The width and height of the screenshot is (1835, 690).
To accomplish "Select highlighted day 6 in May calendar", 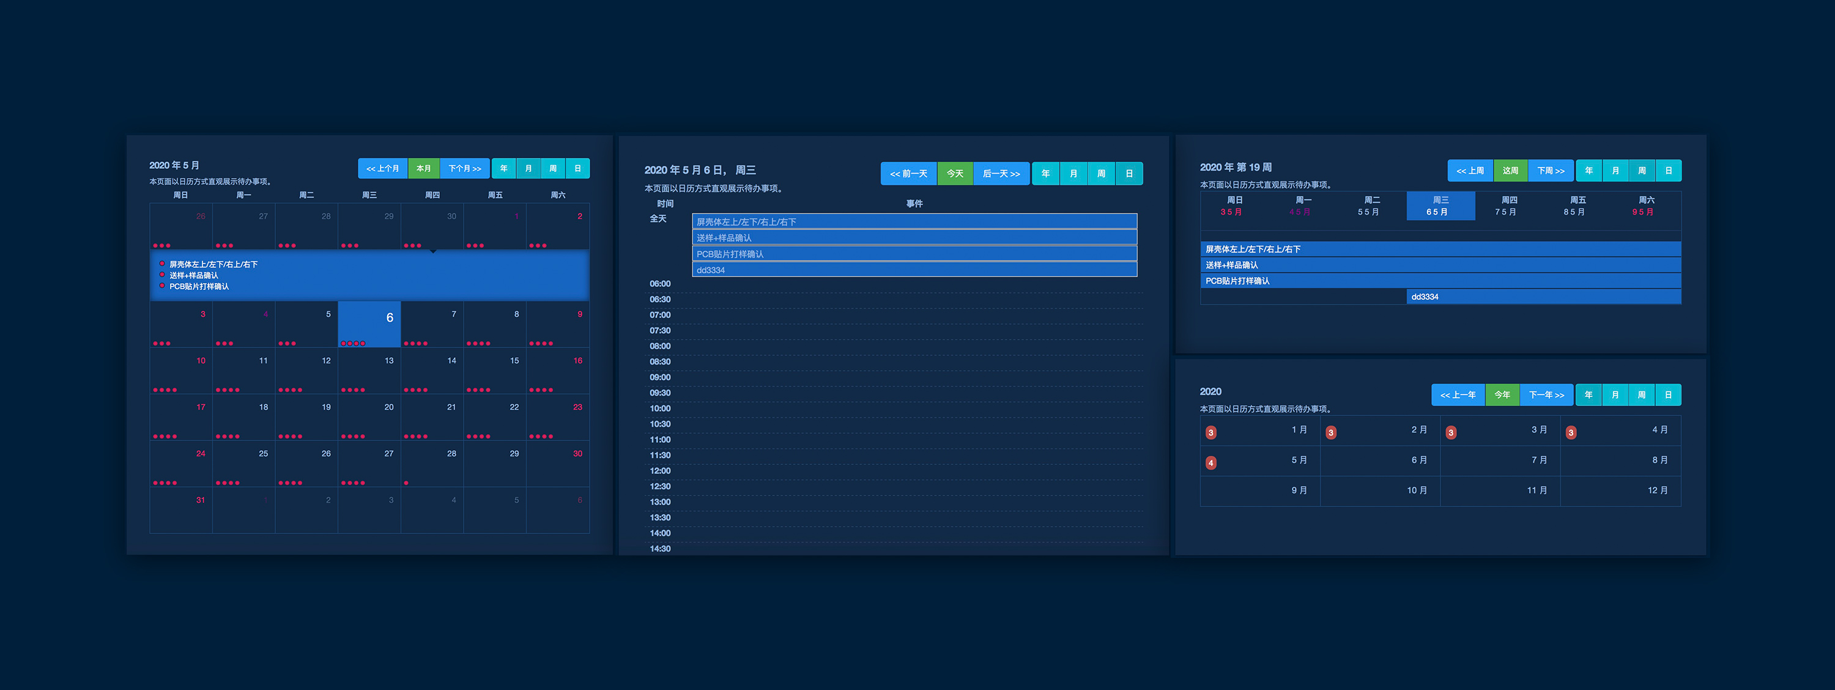I will (369, 323).
